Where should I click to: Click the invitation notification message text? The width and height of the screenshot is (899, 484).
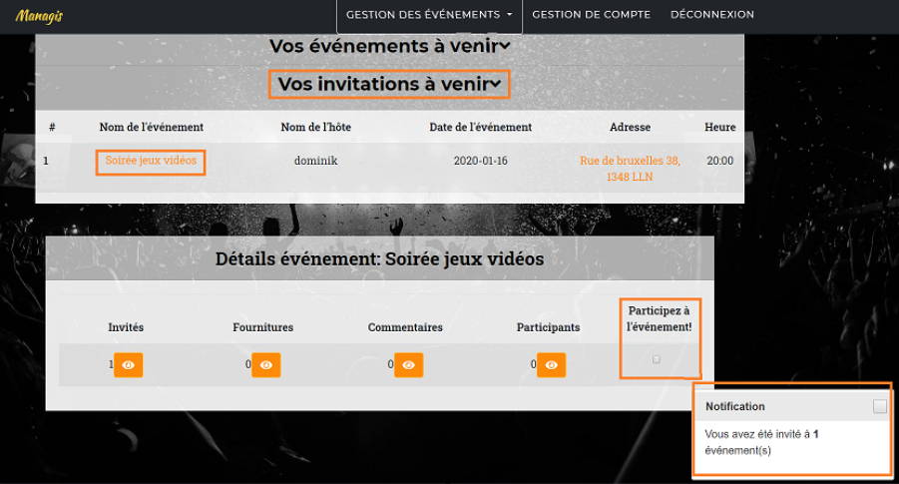click(765, 442)
